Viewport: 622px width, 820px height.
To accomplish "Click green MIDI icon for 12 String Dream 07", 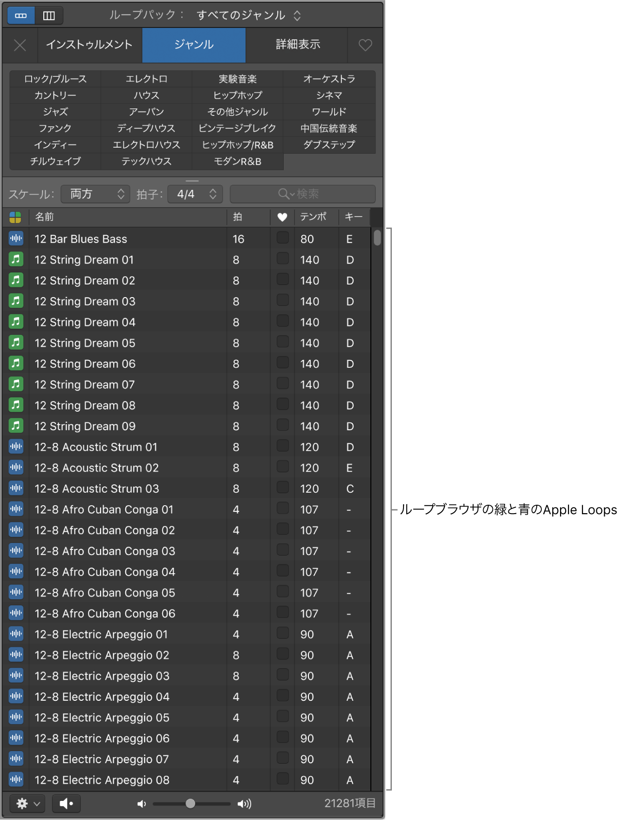I will pyautogui.click(x=16, y=384).
